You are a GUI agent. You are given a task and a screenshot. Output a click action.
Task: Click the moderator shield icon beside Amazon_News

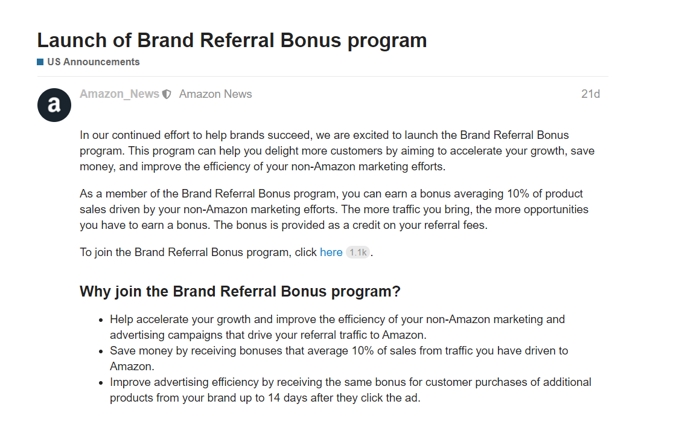[167, 94]
